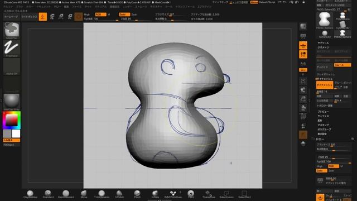Click the right shelf Move view icon
357x201 pixels.
[x=303, y=90]
